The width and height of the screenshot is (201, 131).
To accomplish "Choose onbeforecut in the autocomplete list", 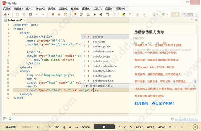I will click(x=105, y=61).
